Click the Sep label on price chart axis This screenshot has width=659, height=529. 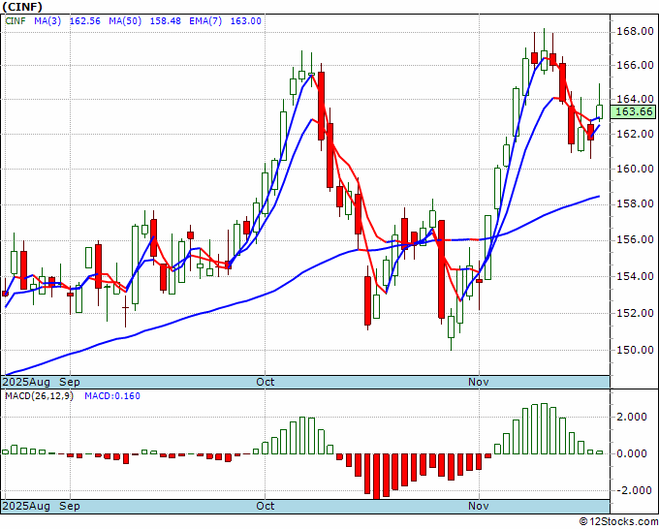coord(70,382)
